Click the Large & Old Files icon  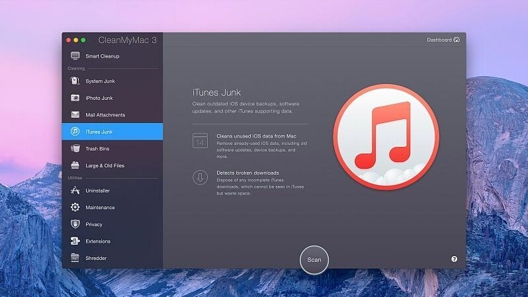coord(75,165)
